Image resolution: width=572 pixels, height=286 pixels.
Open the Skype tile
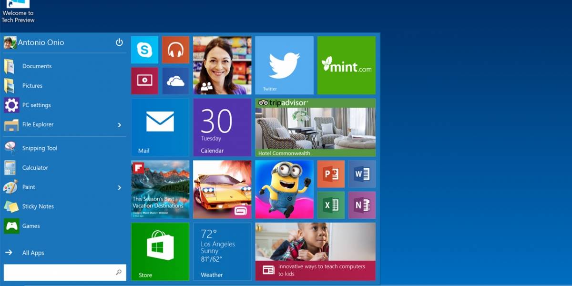[x=144, y=50]
